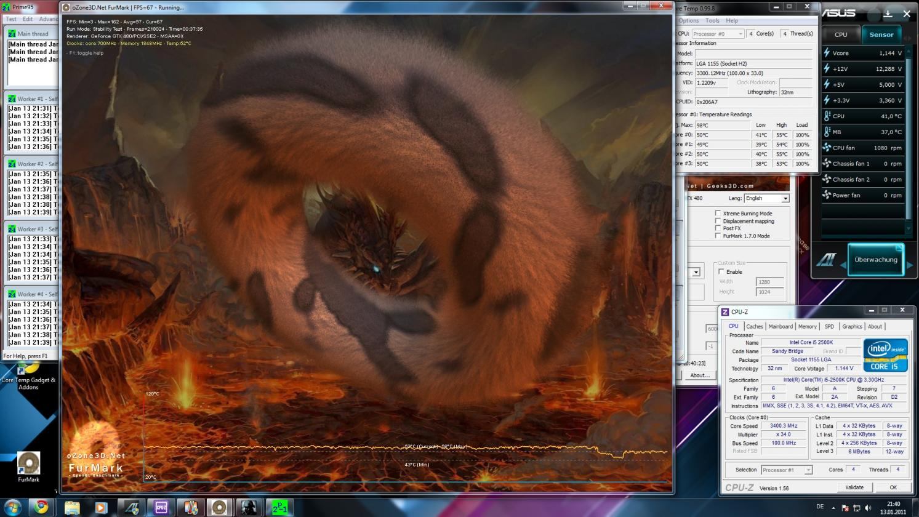The image size is (919, 517).
Task: Switch to the soldier-icon taskbar app
Action: 249,508
